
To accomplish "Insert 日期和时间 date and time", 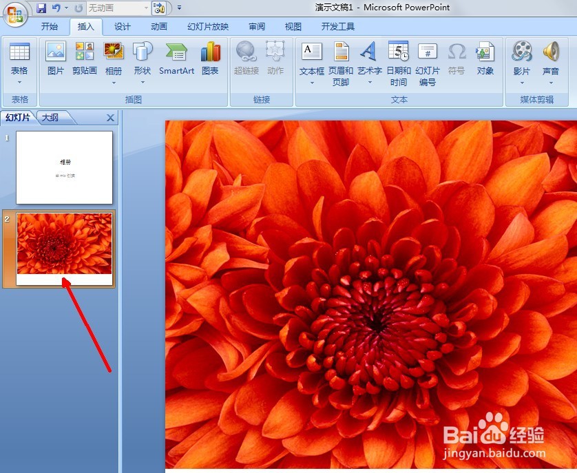I will (x=399, y=63).
